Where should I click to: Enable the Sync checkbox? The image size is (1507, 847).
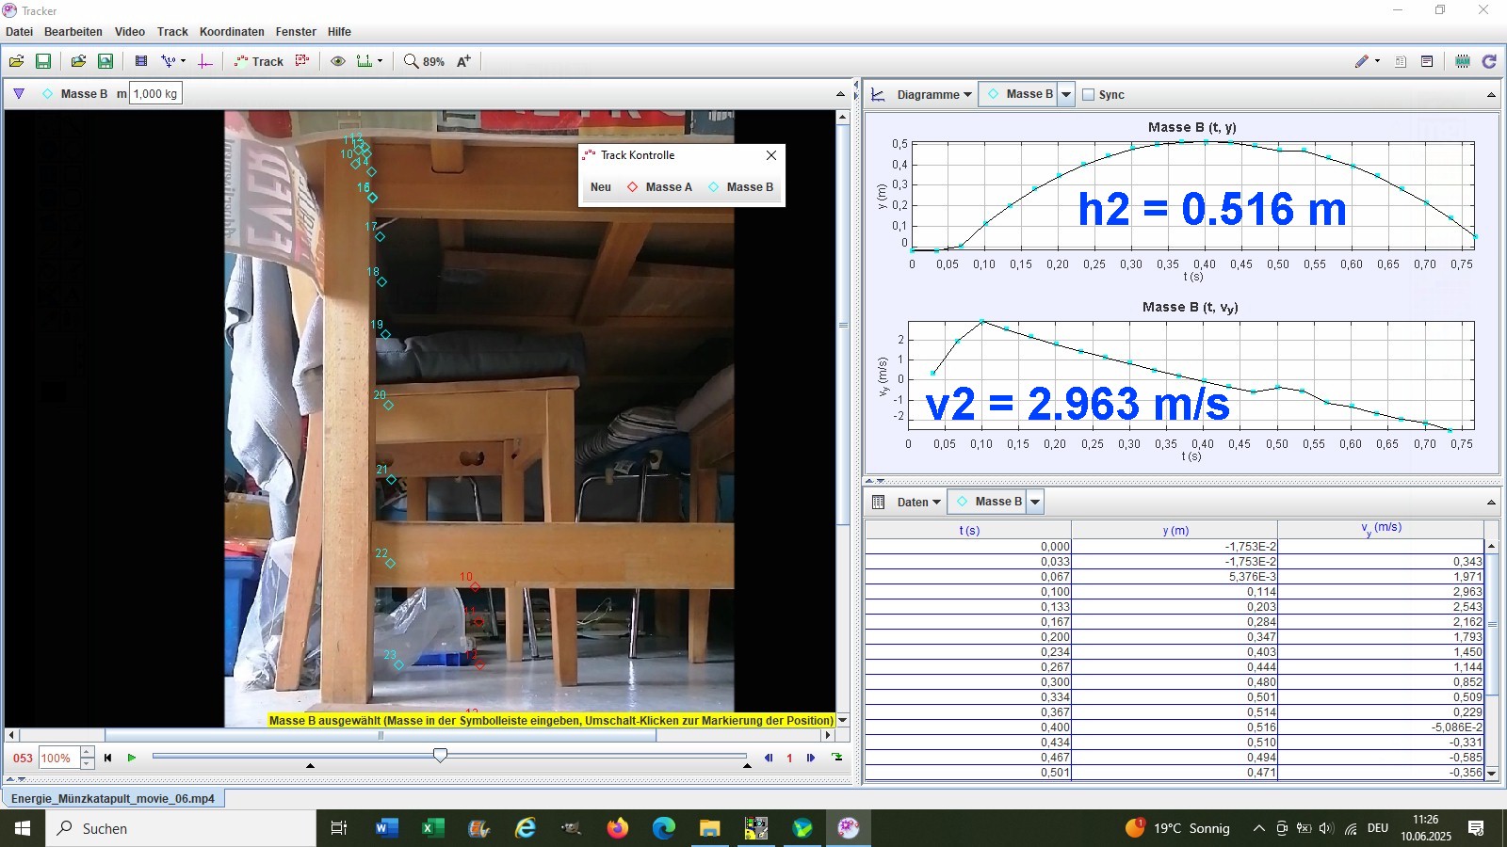coord(1089,94)
